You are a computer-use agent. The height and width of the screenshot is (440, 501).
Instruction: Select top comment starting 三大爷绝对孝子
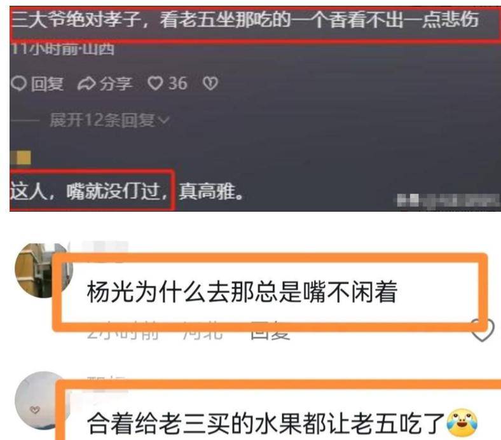pyautogui.click(x=245, y=20)
